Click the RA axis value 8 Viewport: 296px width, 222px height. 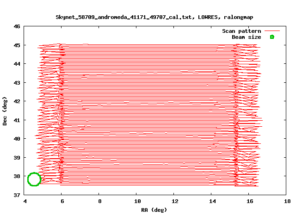(100, 202)
